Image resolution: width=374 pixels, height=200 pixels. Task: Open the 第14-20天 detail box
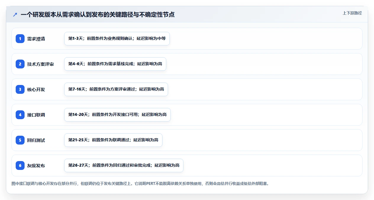tap(117, 115)
